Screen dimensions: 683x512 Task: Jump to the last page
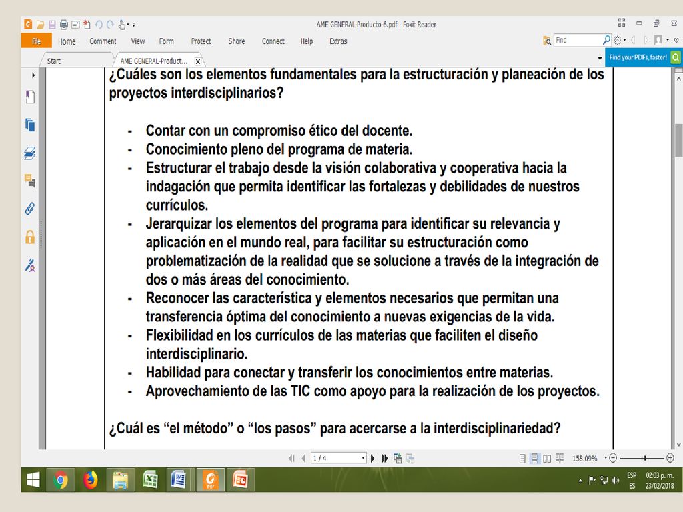pos(385,458)
